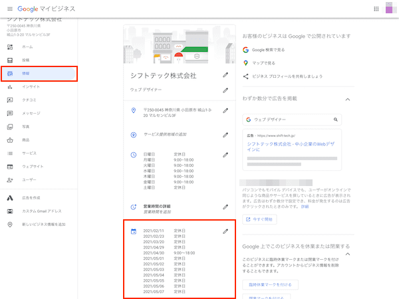Open the Google apps grid

376,9
